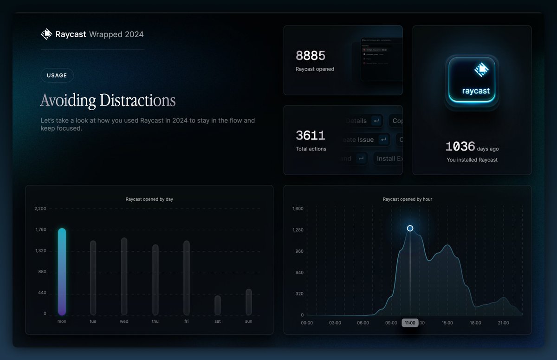557x360 pixels.
Task: Click the 1036 days ago value
Action: coord(472,147)
